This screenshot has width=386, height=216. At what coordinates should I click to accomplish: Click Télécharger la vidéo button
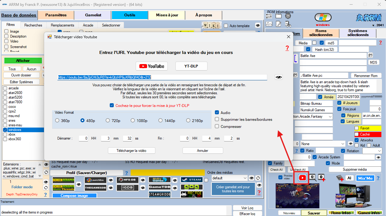[x=131, y=151]
